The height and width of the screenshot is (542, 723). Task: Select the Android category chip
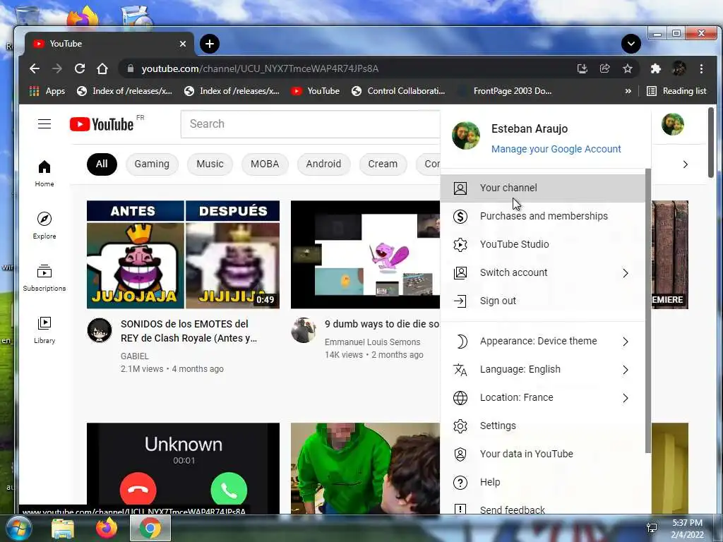[x=323, y=164]
